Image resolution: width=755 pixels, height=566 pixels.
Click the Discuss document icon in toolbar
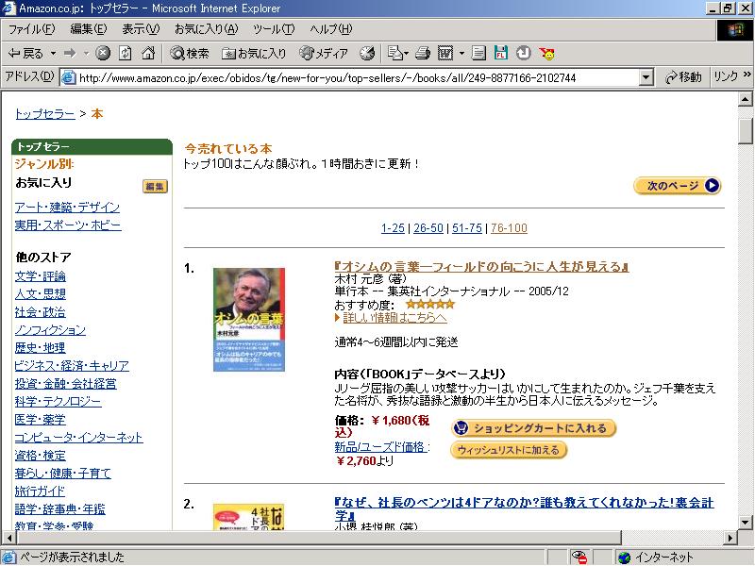478,53
